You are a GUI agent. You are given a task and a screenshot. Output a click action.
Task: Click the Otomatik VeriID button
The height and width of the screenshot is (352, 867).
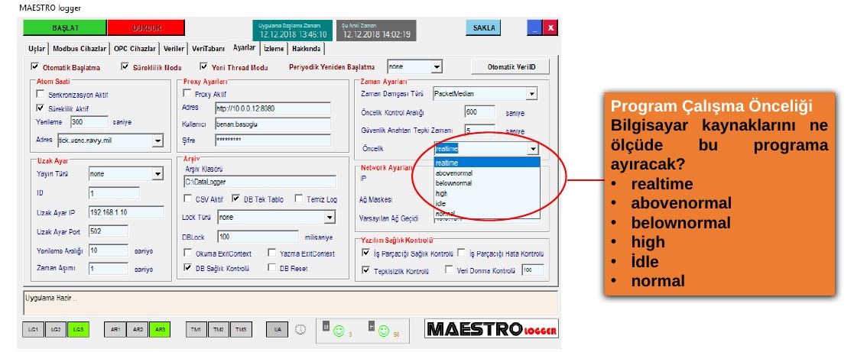(511, 67)
